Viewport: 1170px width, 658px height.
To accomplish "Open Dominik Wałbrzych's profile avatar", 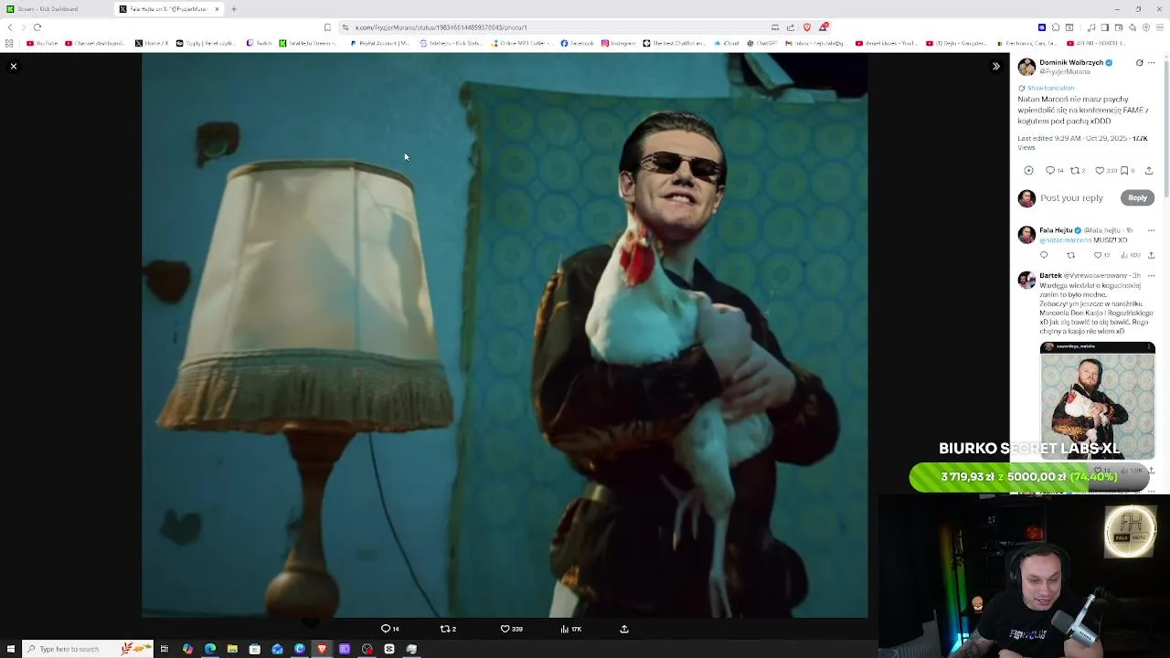I will [x=1026, y=67].
